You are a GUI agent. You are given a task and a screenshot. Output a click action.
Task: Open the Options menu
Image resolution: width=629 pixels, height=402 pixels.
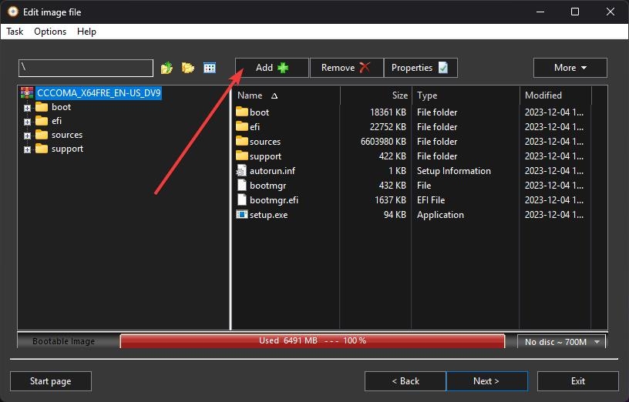pyautogui.click(x=50, y=32)
